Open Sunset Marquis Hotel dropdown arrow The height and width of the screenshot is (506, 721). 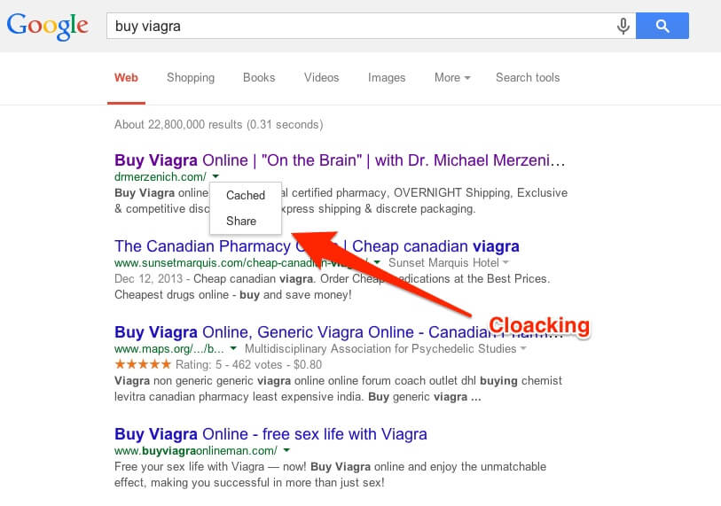[505, 262]
